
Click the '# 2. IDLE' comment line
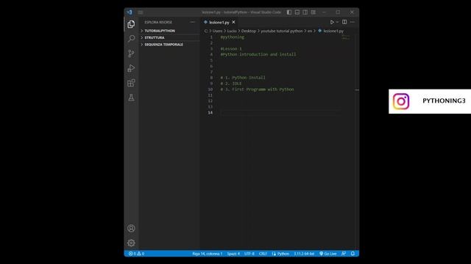[231, 84]
